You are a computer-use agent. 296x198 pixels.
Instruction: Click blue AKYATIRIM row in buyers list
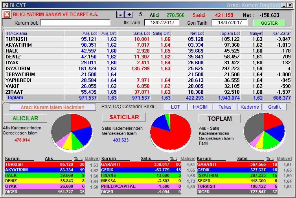[45, 170]
